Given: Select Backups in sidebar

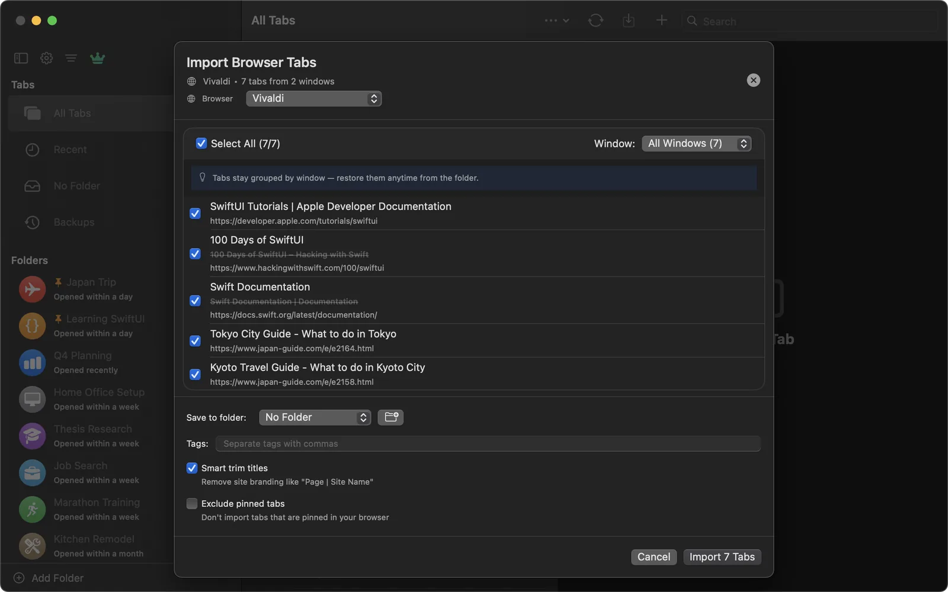Looking at the screenshot, I should 91,222.
